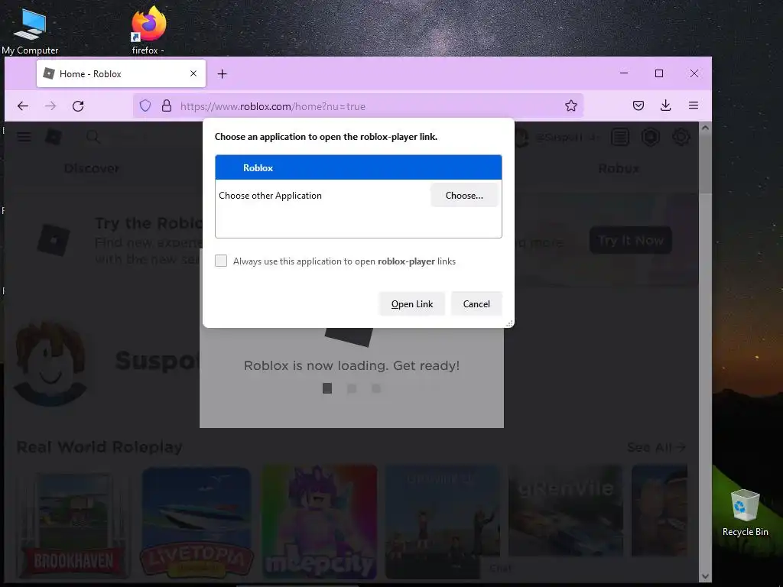The image size is (783, 587).
Task: Click Open Link button
Action: tap(412, 304)
